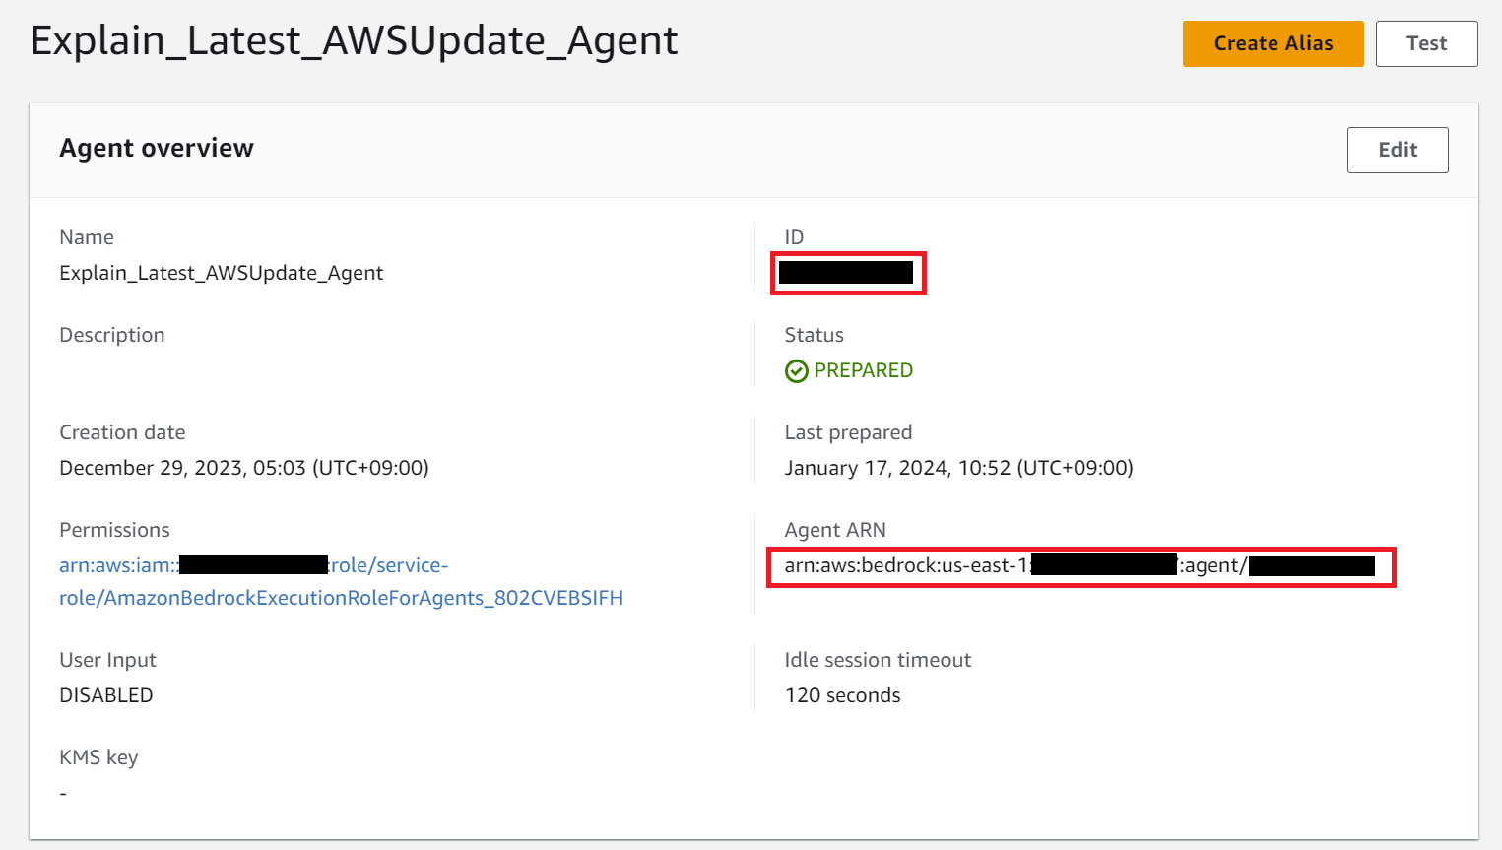Click the ID field label

794,236
